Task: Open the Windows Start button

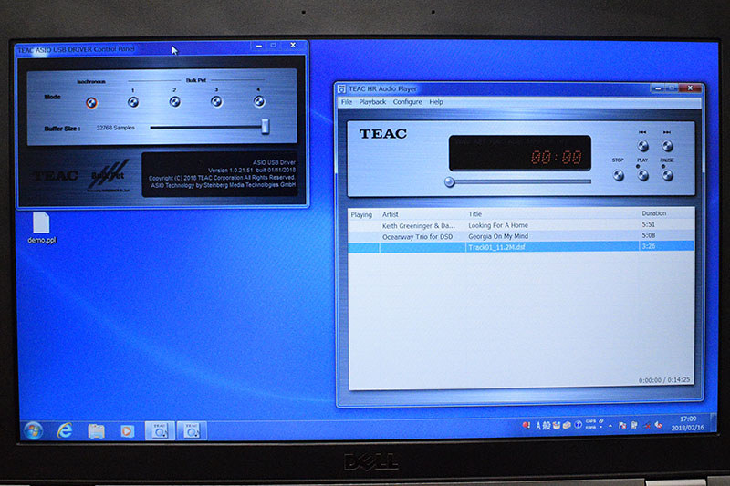Action: point(33,431)
